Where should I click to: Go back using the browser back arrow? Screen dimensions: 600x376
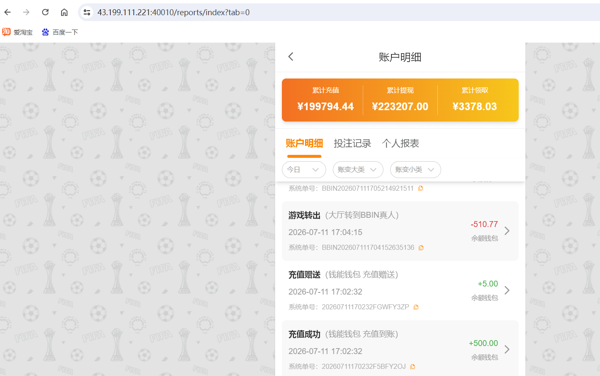point(8,12)
